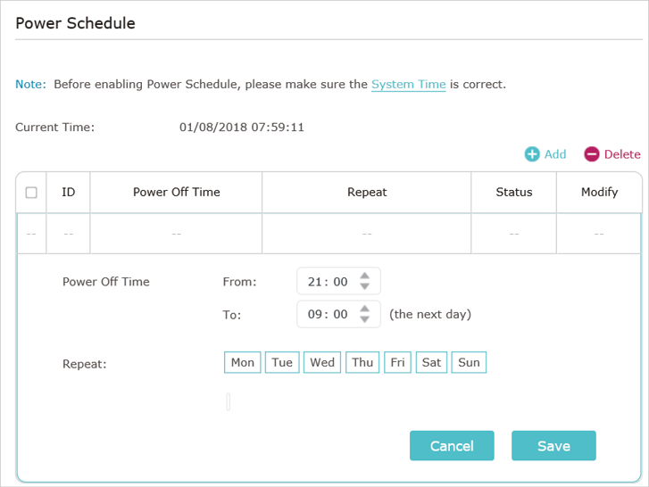Image resolution: width=649 pixels, height=487 pixels.
Task: Toggle Mon in the Repeat days
Action: click(x=243, y=362)
